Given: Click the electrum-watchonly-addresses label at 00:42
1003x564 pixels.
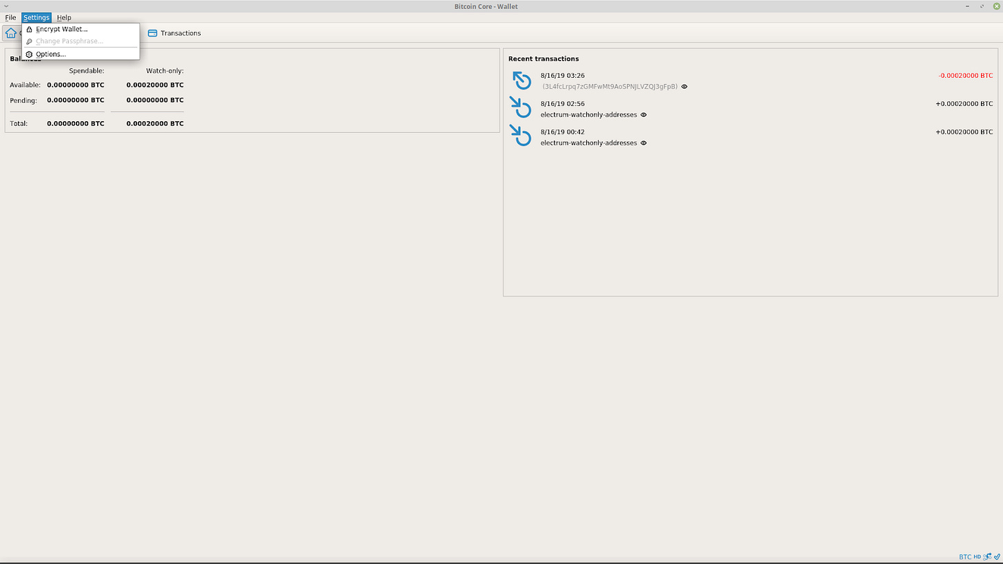Looking at the screenshot, I should tap(589, 143).
